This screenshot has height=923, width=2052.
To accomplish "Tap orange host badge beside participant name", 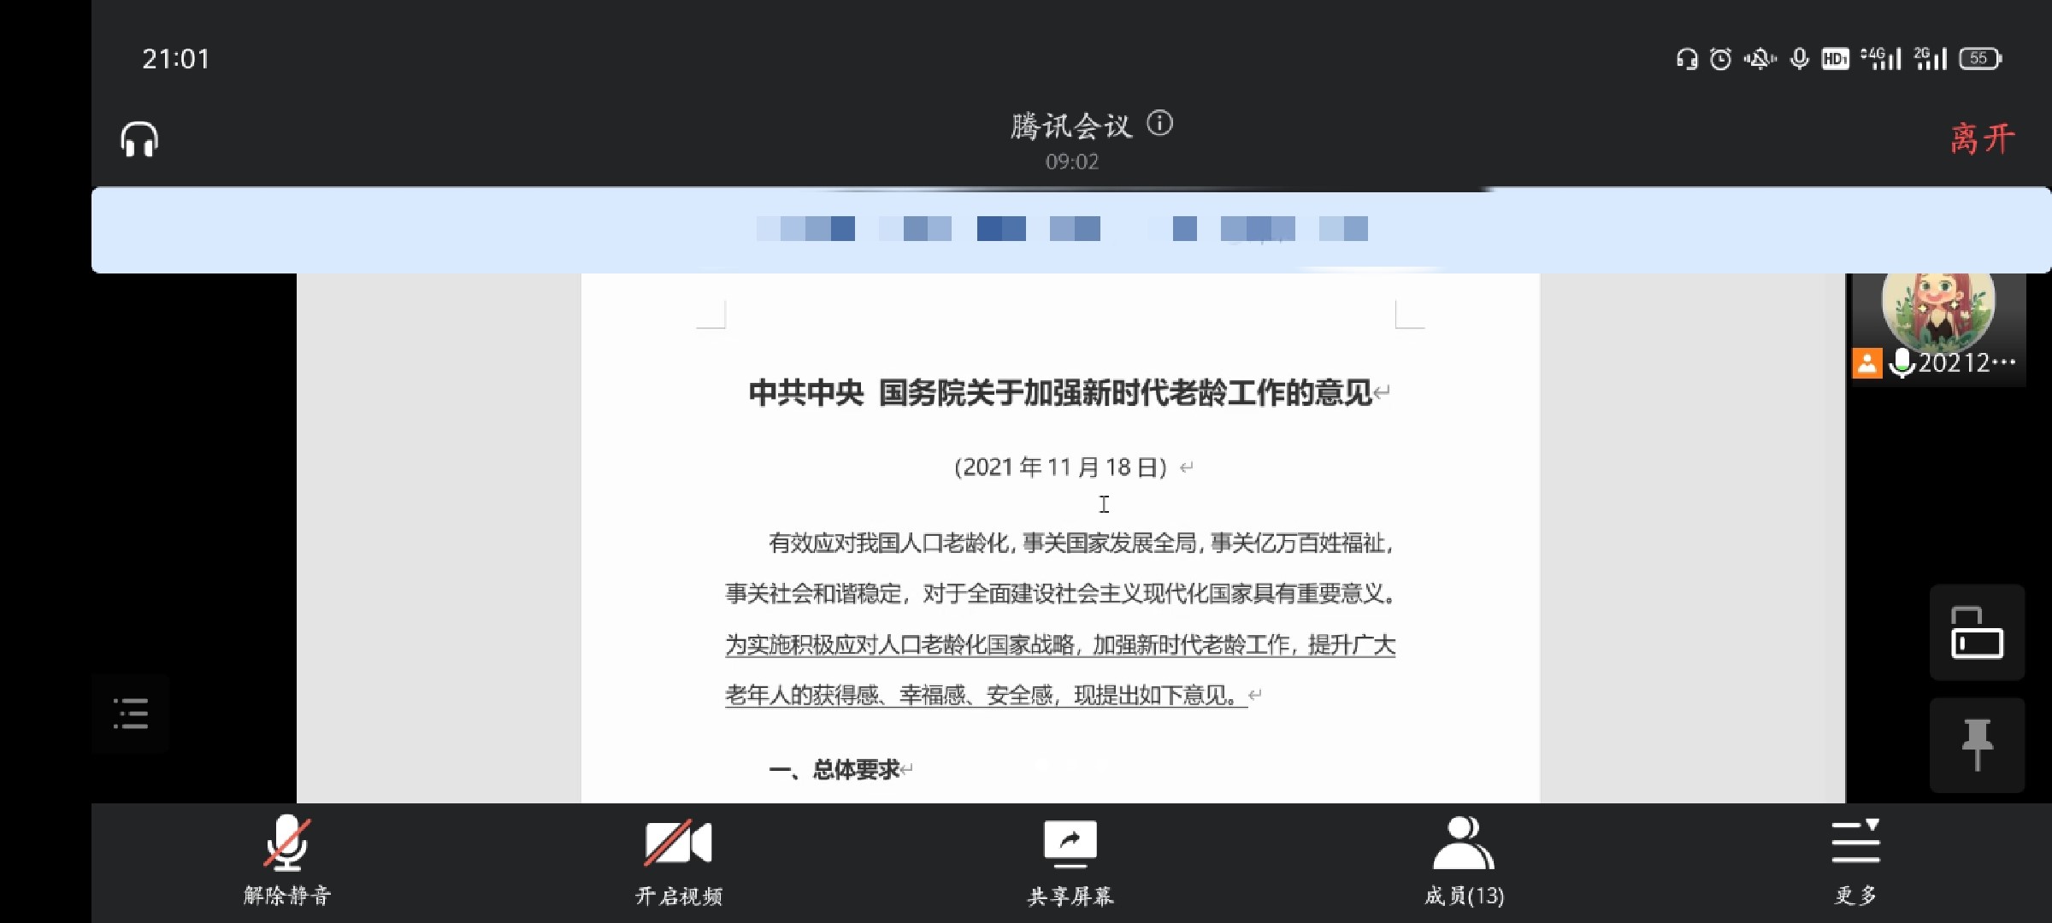I will point(1867,363).
